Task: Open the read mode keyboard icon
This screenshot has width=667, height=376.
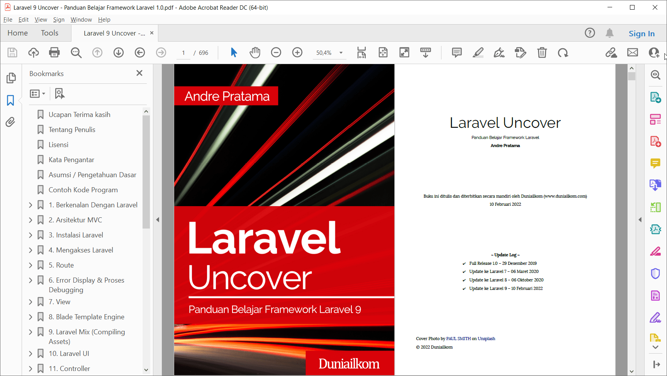Action: pyautogui.click(x=426, y=53)
